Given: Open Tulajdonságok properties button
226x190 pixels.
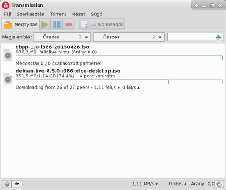Looking at the screenshot, I should (x=102, y=24).
